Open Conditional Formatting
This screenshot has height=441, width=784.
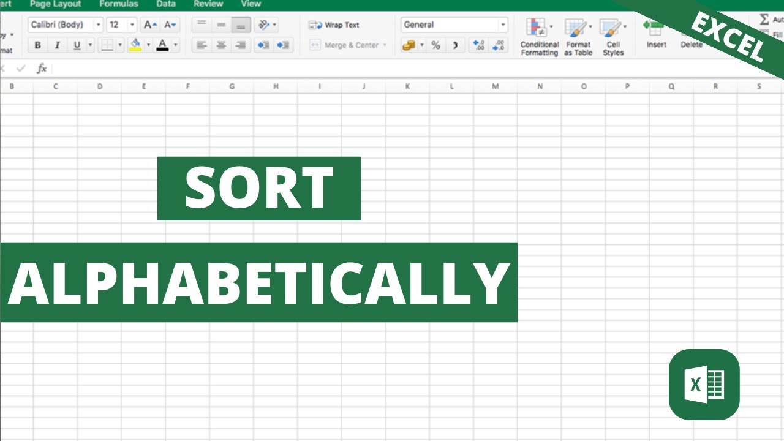539,37
